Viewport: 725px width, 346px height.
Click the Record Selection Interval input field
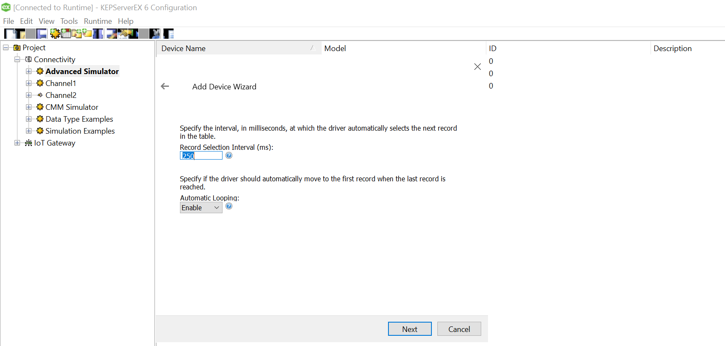201,156
